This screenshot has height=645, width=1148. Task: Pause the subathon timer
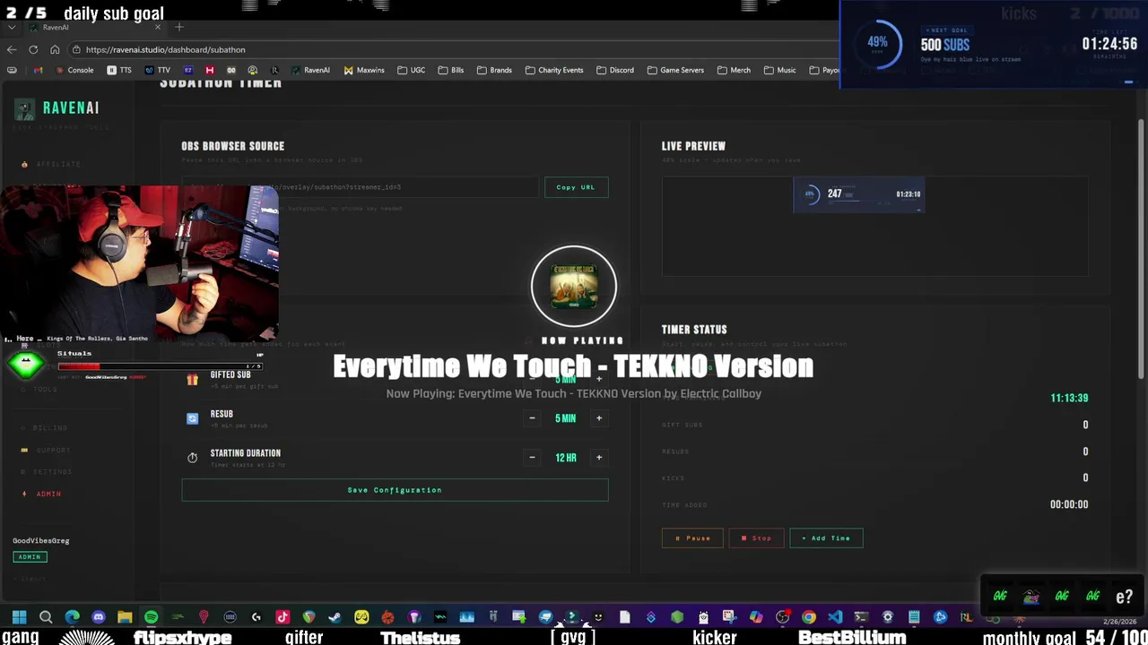[692, 538]
